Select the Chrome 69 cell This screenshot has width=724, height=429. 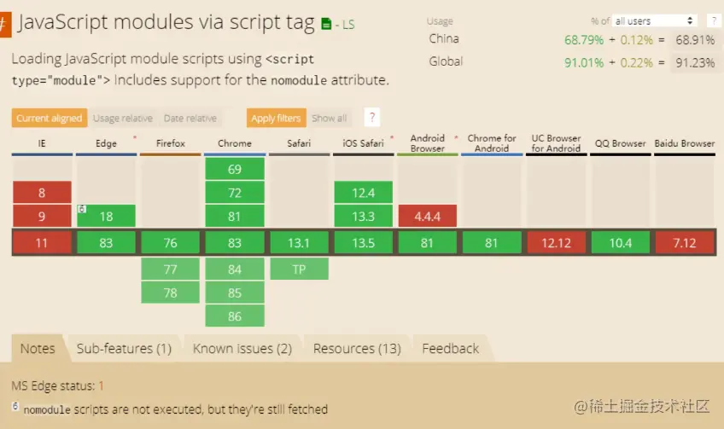coord(235,169)
